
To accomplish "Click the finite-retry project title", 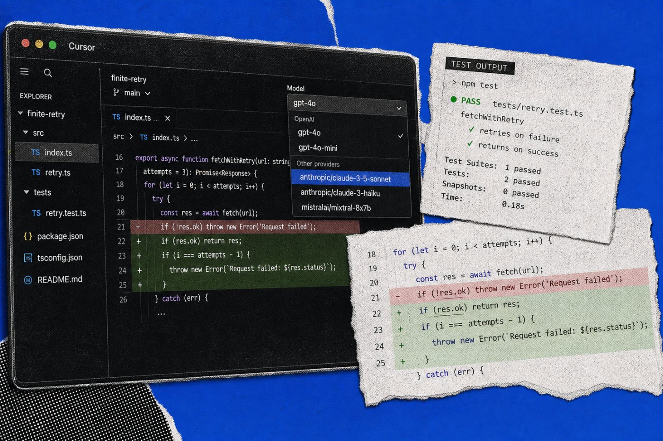I will 129,78.
